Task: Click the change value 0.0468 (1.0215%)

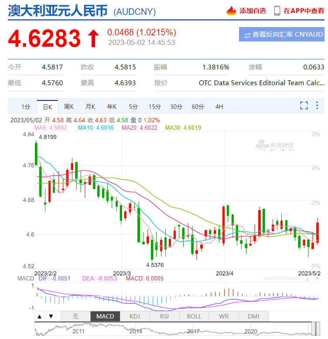Action: click(x=142, y=32)
